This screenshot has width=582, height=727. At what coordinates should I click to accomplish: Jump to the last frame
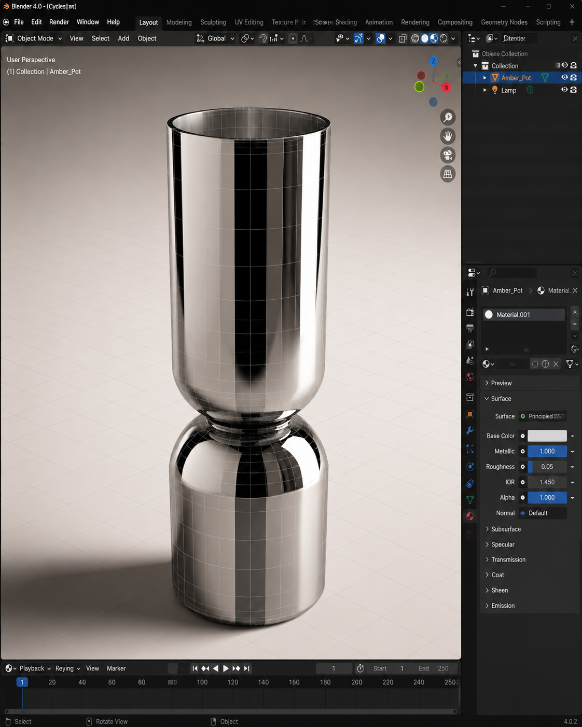[x=247, y=668]
